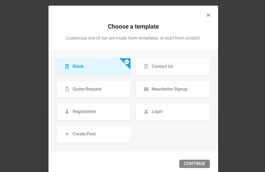Click the dark overlay outside the dialog
The height and width of the screenshot is (172, 265).
[x=24, y=80]
